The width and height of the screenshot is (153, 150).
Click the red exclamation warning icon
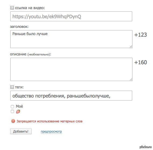[x=13, y=121]
